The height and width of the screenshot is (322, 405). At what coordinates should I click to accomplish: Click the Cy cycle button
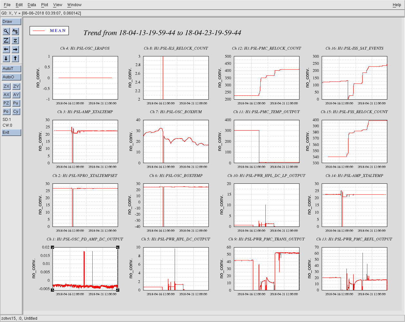[16, 112]
